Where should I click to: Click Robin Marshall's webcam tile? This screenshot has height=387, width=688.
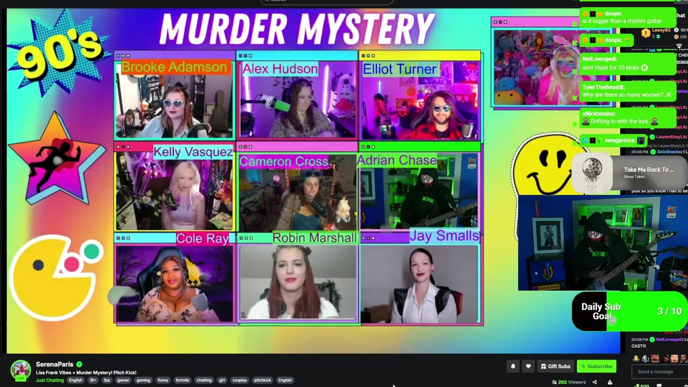coord(297,282)
